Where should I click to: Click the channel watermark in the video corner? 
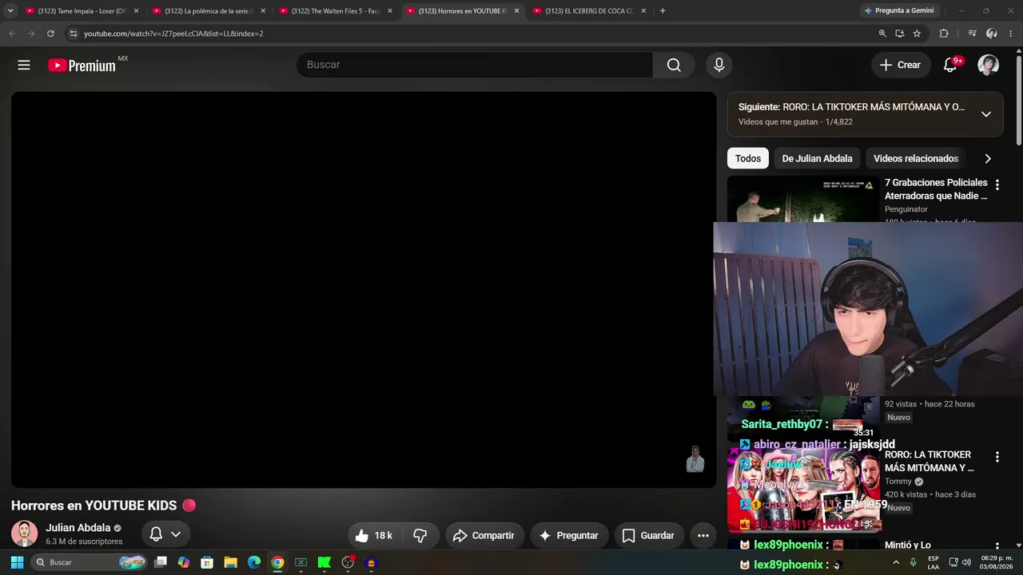click(695, 459)
